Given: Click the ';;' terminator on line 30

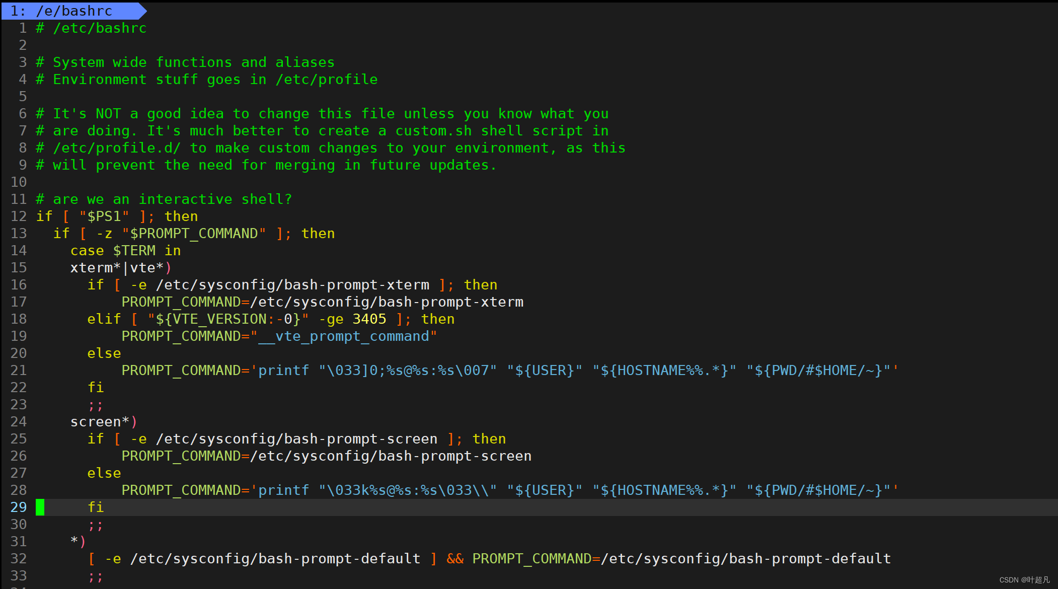Looking at the screenshot, I should 96,525.
